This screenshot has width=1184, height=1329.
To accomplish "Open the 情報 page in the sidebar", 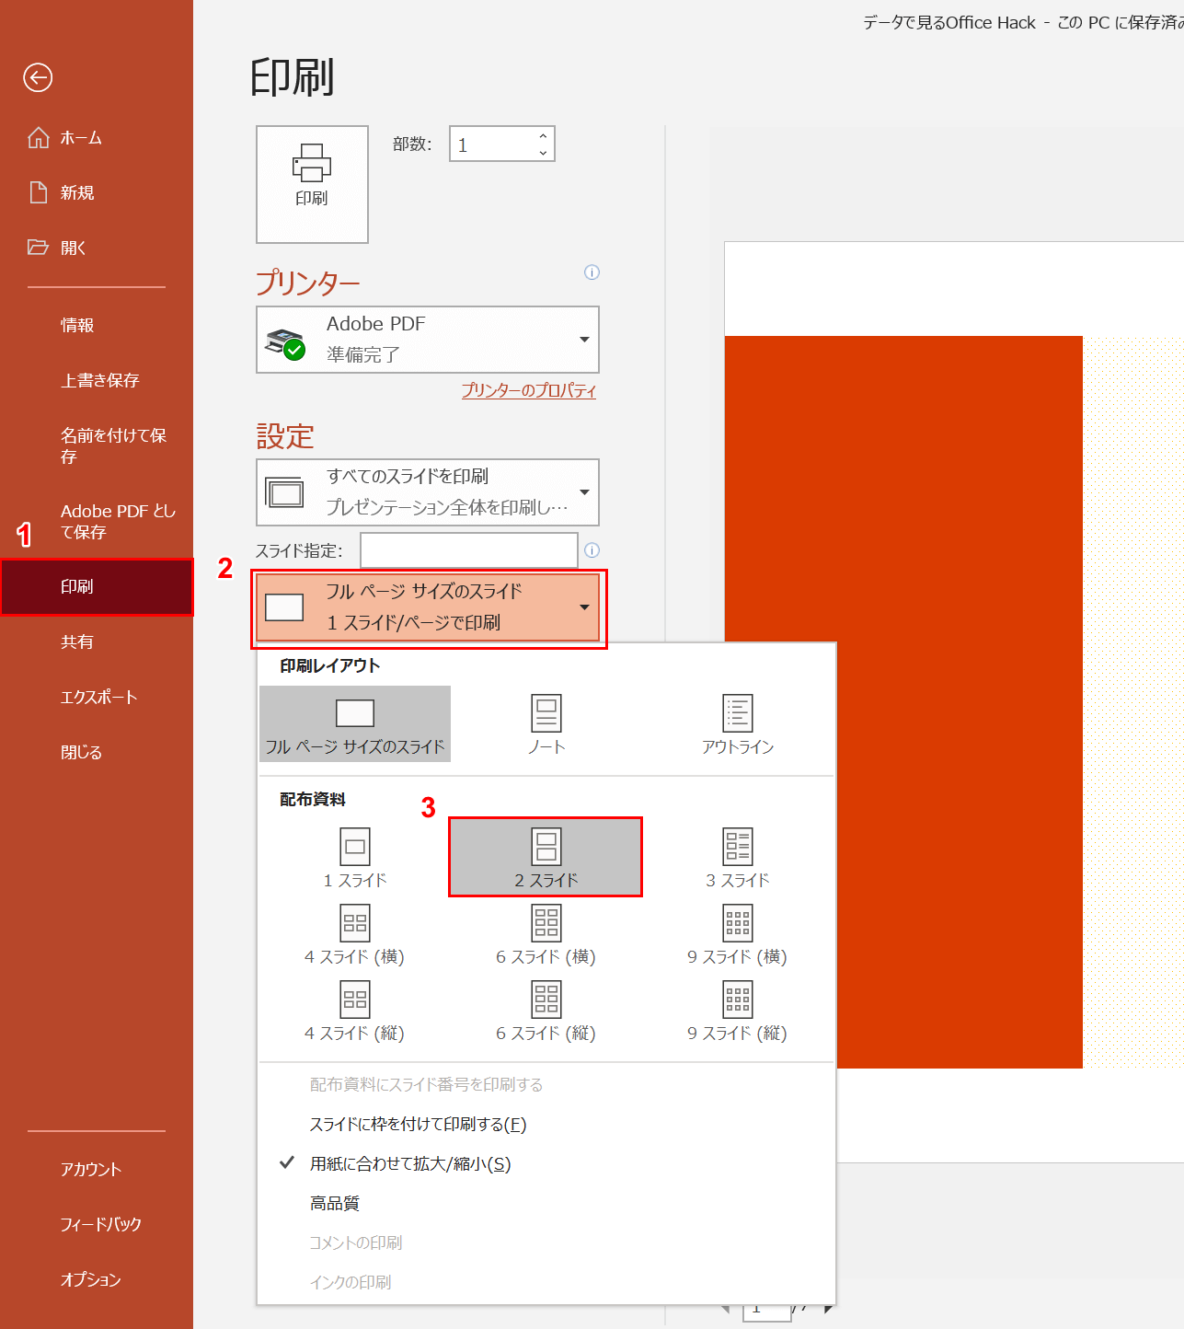I will pyautogui.click(x=97, y=325).
